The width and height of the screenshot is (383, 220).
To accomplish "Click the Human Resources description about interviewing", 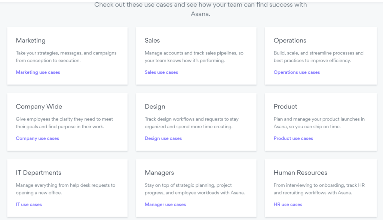I will tap(319, 189).
